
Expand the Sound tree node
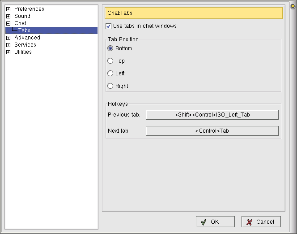pyautogui.click(x=8, y=16)
